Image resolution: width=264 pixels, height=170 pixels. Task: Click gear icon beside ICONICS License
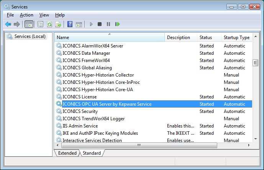[x=59, y=96]
